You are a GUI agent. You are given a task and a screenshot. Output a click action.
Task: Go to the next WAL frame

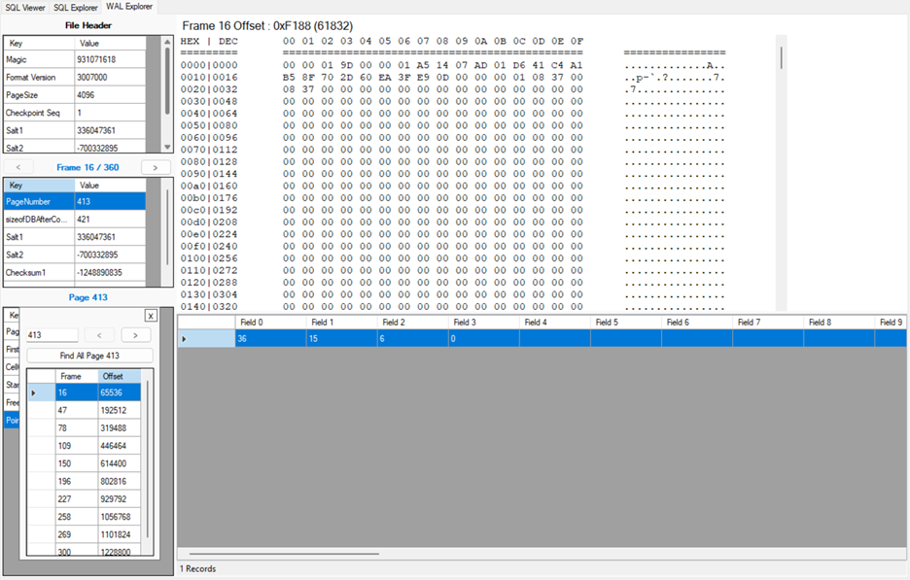tap(156, 167)
